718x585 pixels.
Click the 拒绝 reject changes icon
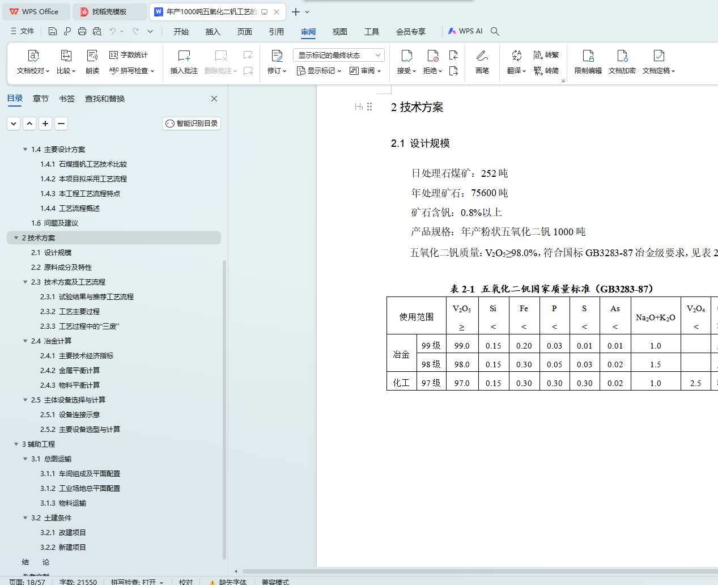point(433,56)
